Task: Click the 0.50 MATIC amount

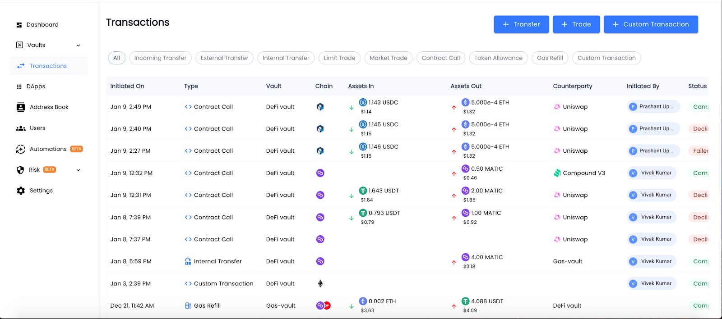Action: click(x=487, y=169)
